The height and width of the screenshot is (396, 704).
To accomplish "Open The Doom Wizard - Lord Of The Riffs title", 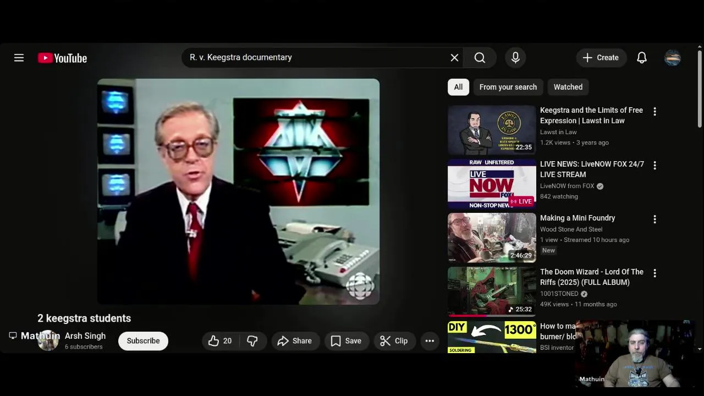I will tap(591, 277).
